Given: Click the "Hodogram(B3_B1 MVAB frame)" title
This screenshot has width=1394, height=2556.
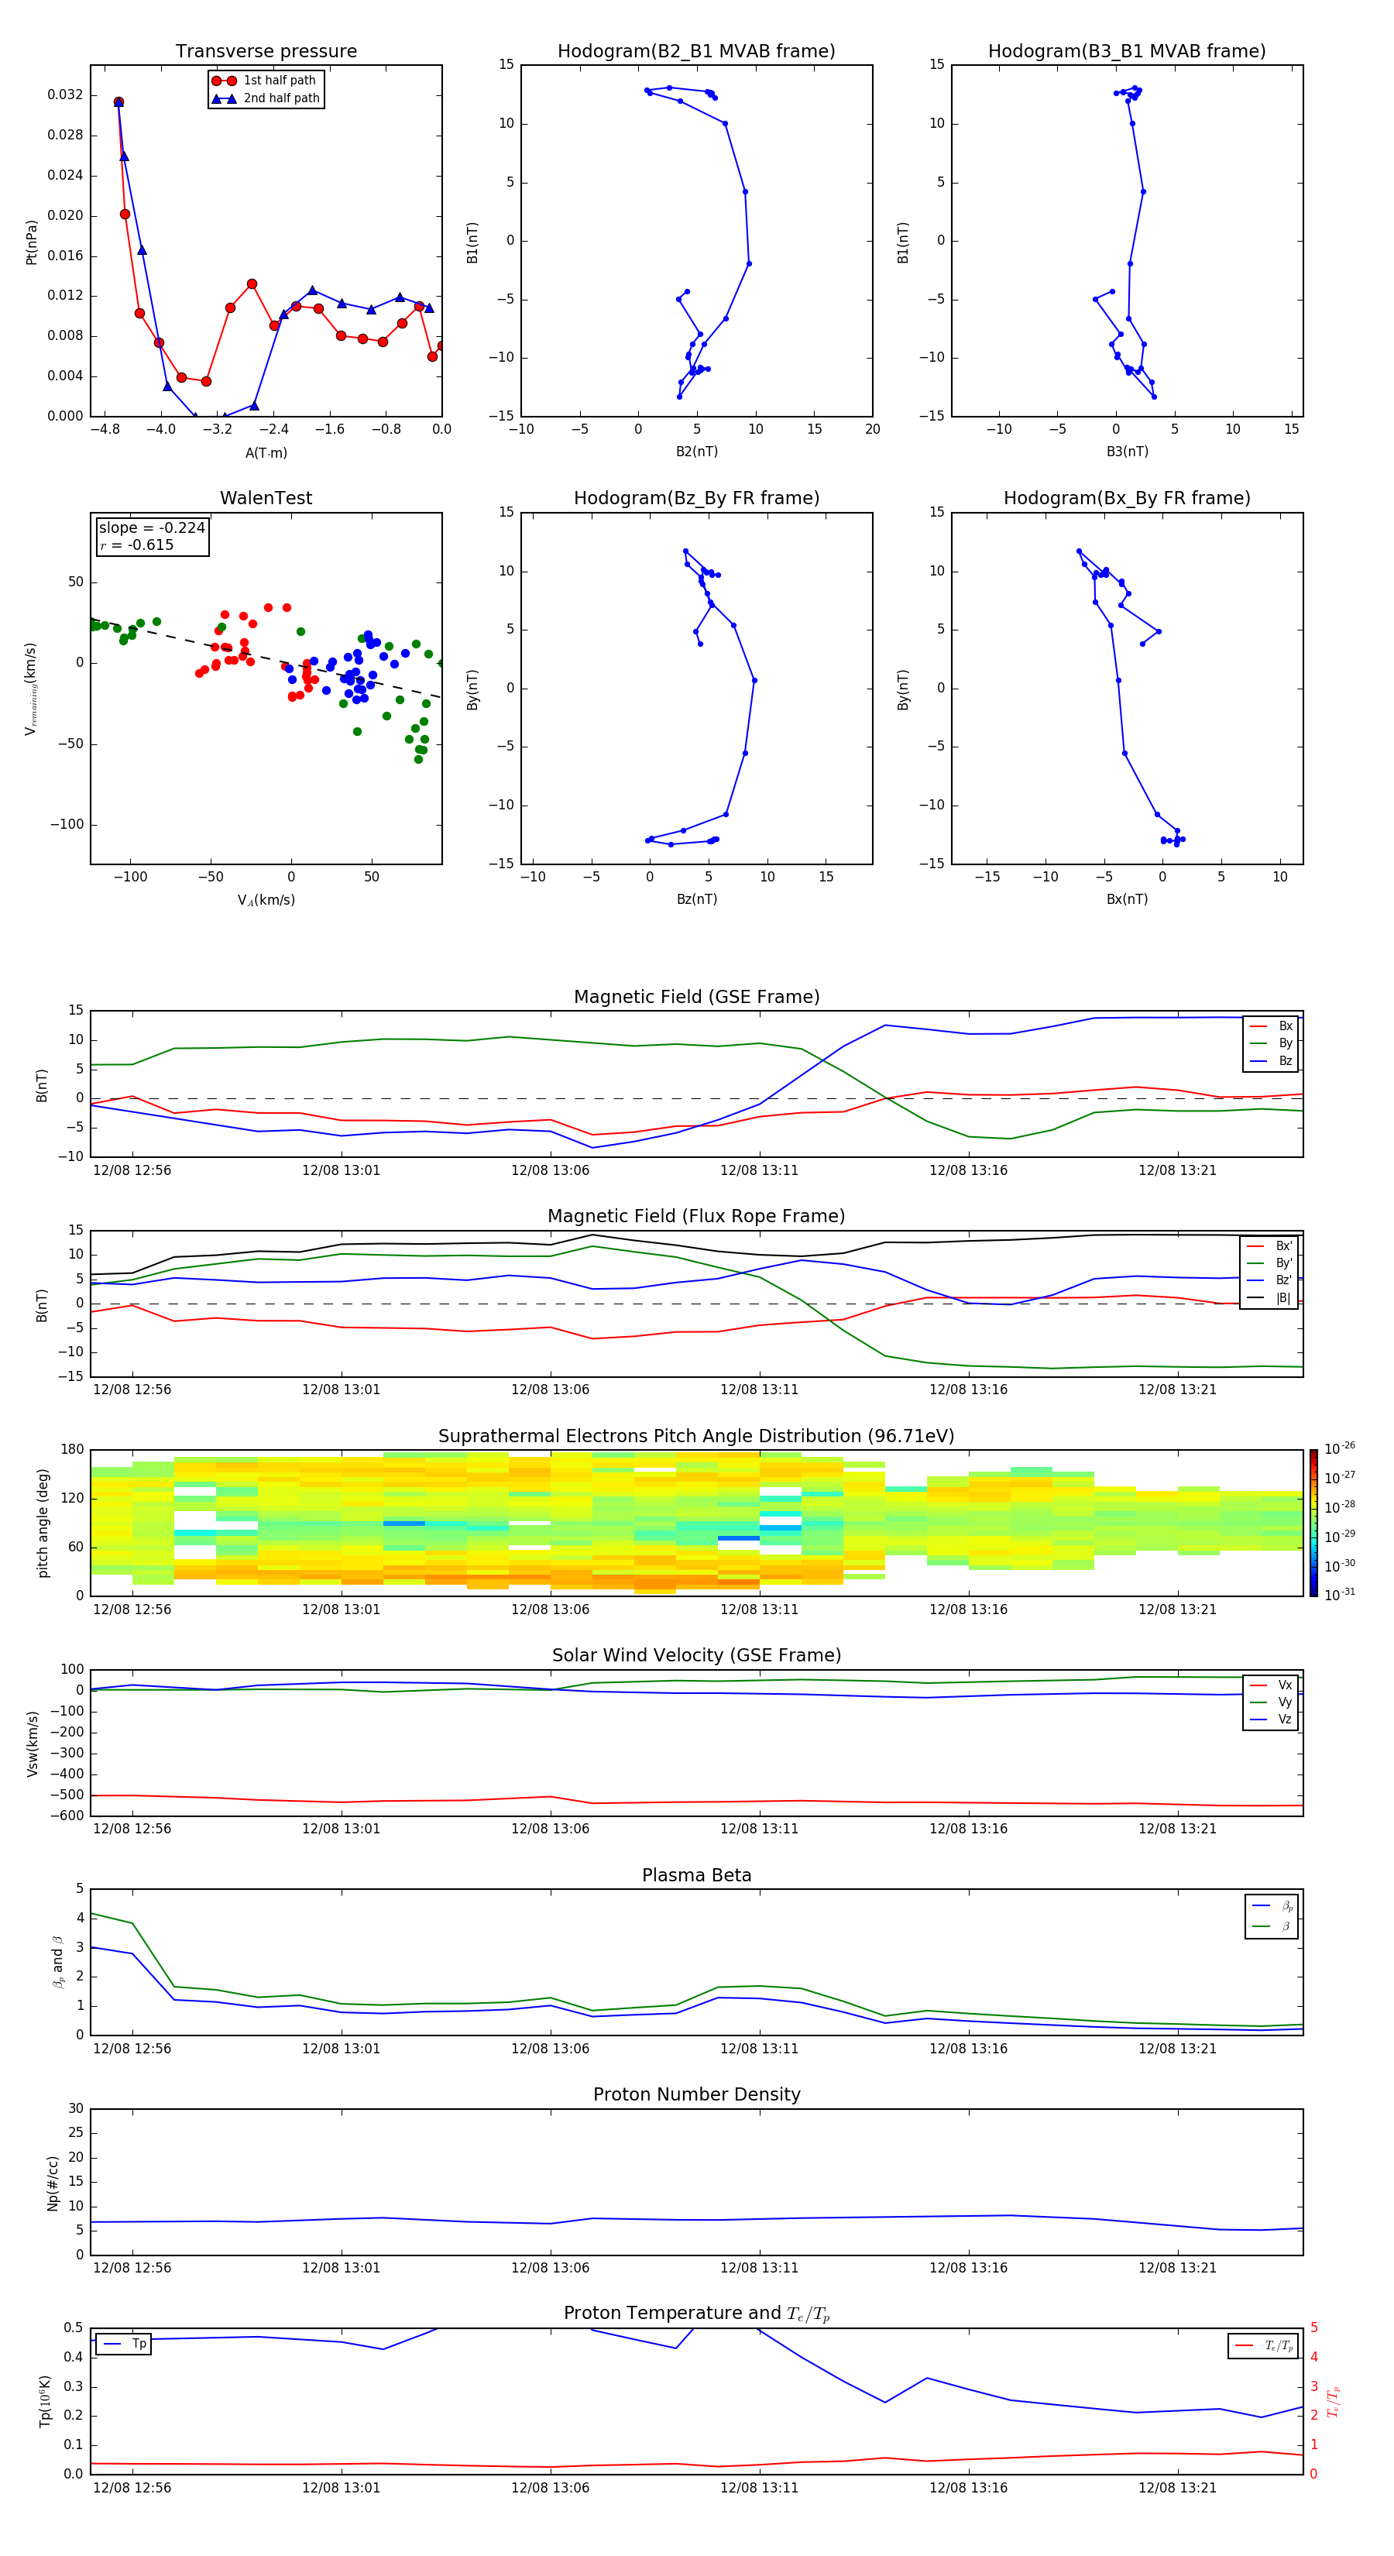Looking at the screenshot, I should tap(1127, 52).
